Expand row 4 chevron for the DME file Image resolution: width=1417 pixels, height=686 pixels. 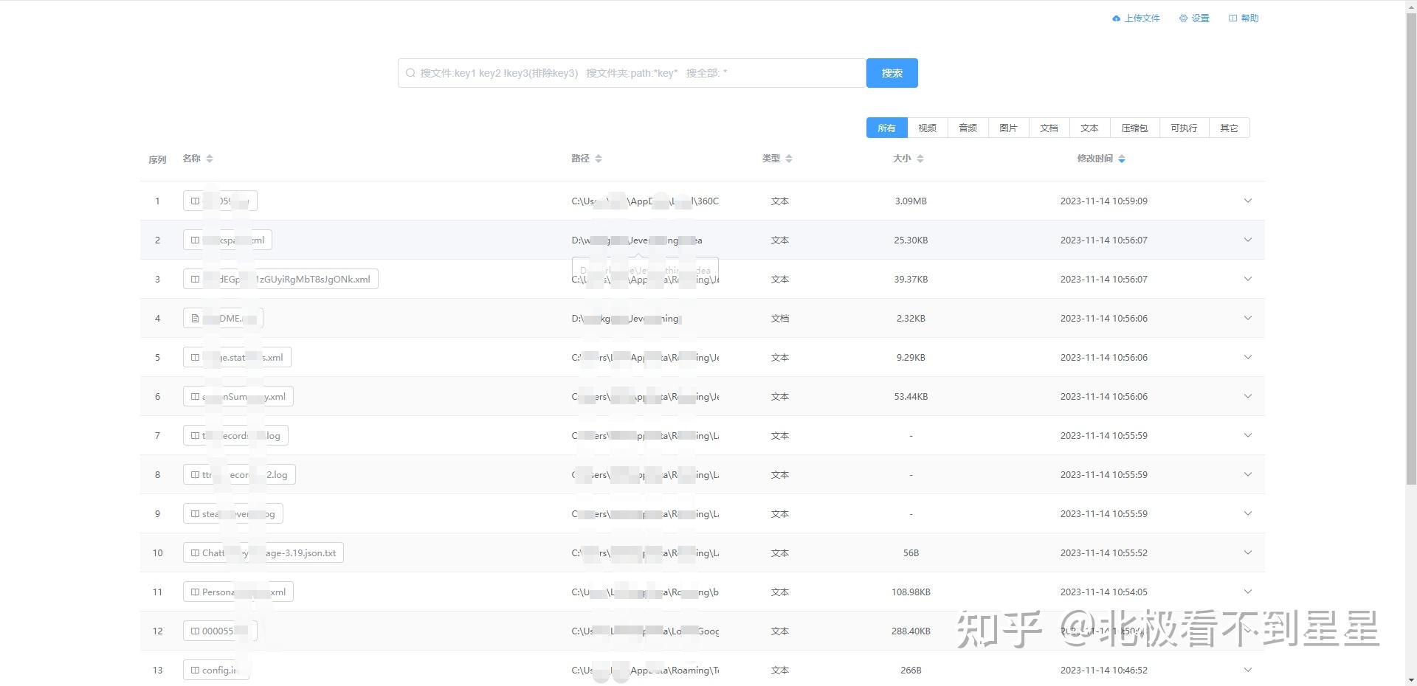click(x=1248, y=318)
